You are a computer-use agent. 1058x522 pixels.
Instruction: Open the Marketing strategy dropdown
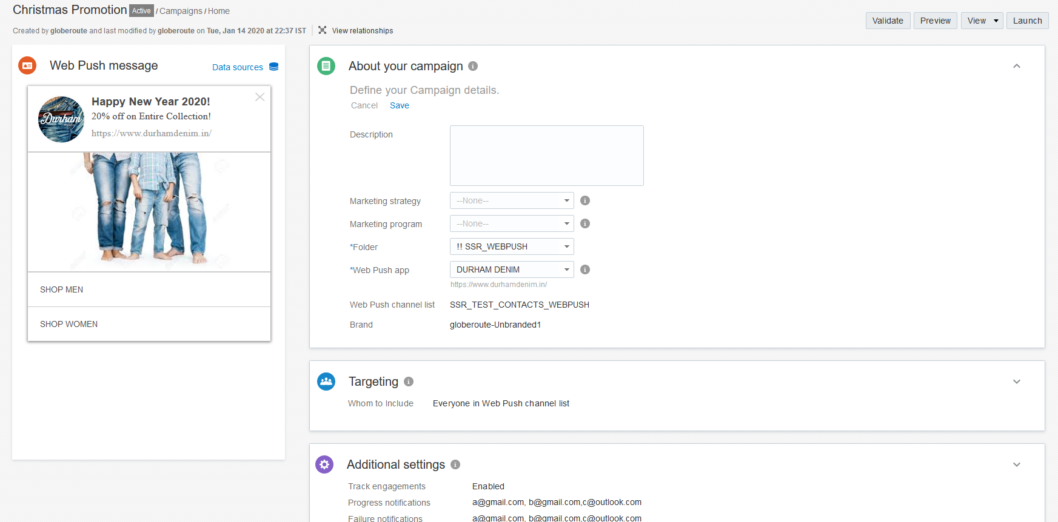tap(512, 200)
